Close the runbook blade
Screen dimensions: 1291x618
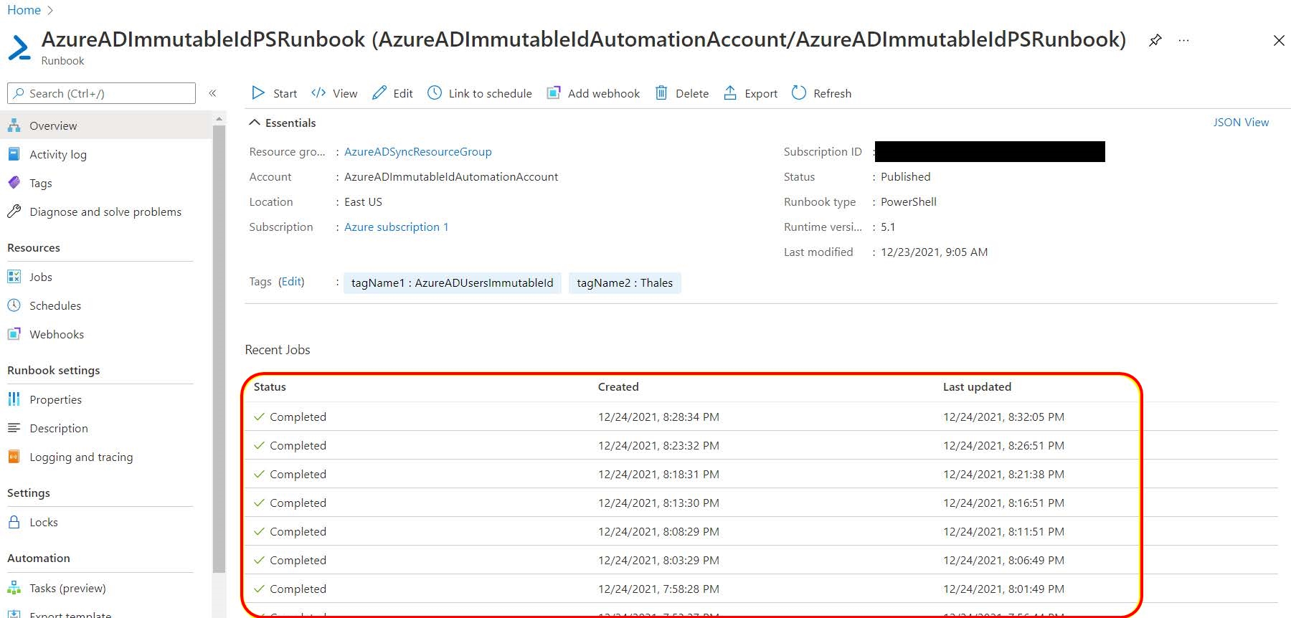[1279, 41]
